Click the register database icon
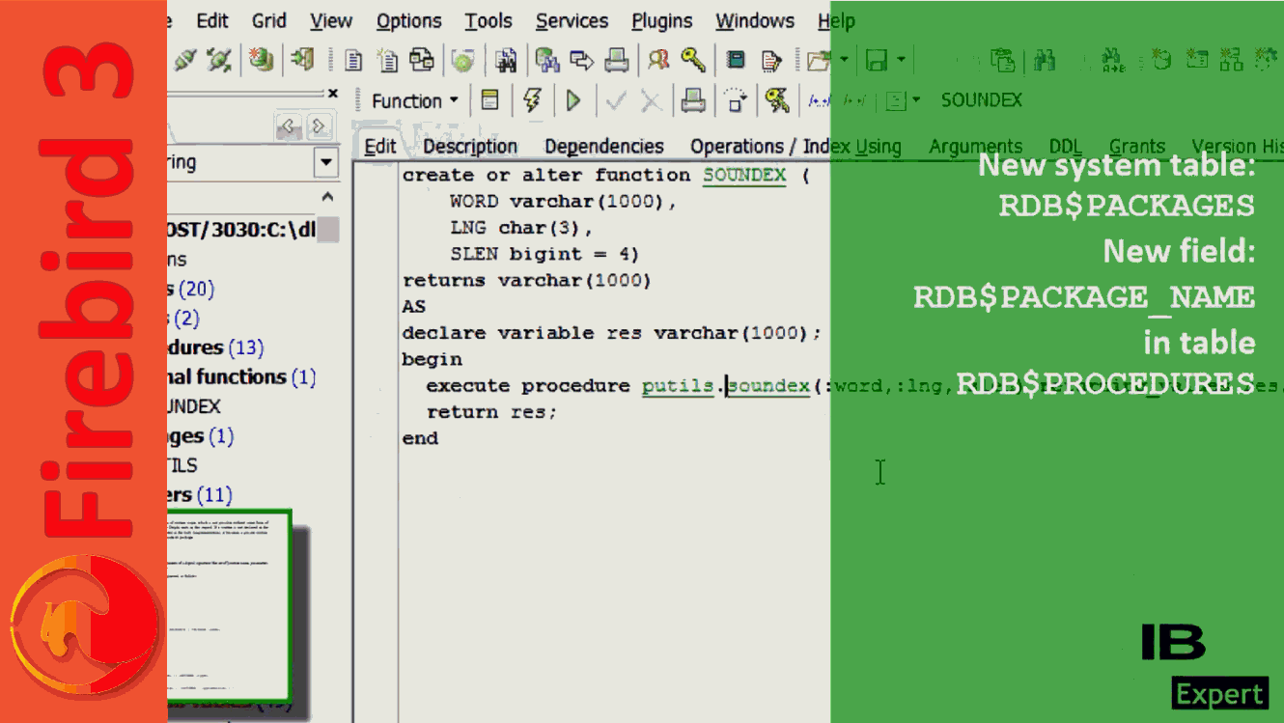 coord(261,60)
